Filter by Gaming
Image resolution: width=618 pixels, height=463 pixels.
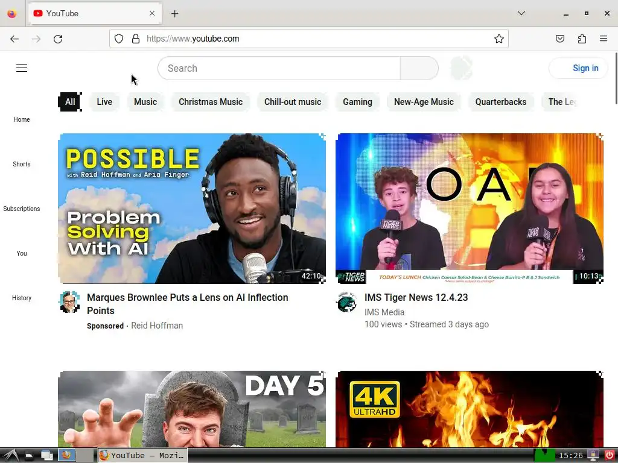(357, 102)
